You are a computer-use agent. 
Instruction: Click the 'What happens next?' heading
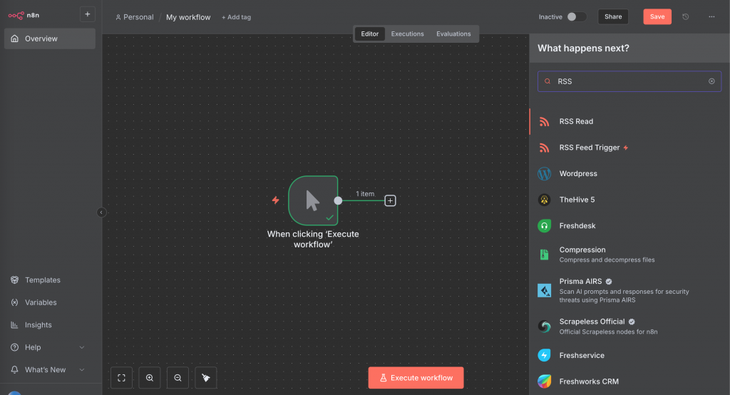pyautogui.click(x=583, y=48)
